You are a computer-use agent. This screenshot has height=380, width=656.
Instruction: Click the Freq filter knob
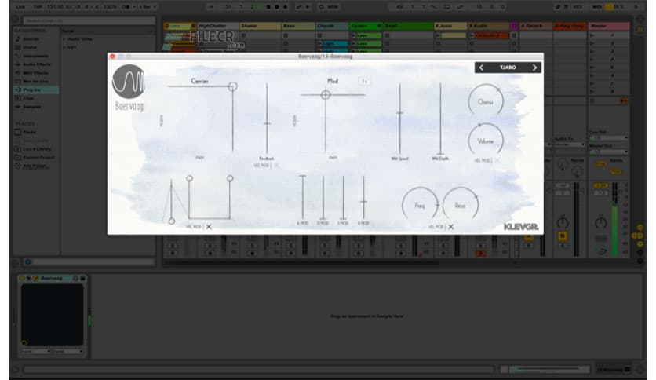click(x=420, y=206)
